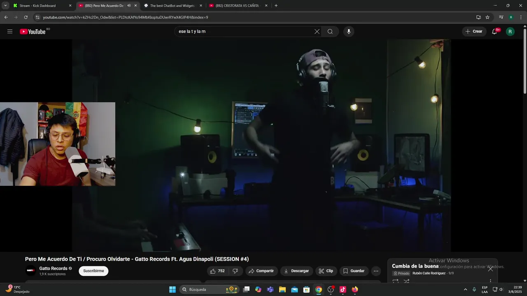Screen dimensions: 527x296
Task: Toggle playlist shuffle
Action: (x=406, y=281)
